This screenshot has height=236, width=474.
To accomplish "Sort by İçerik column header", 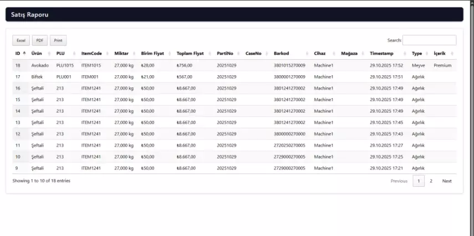I will click(440, 54).
